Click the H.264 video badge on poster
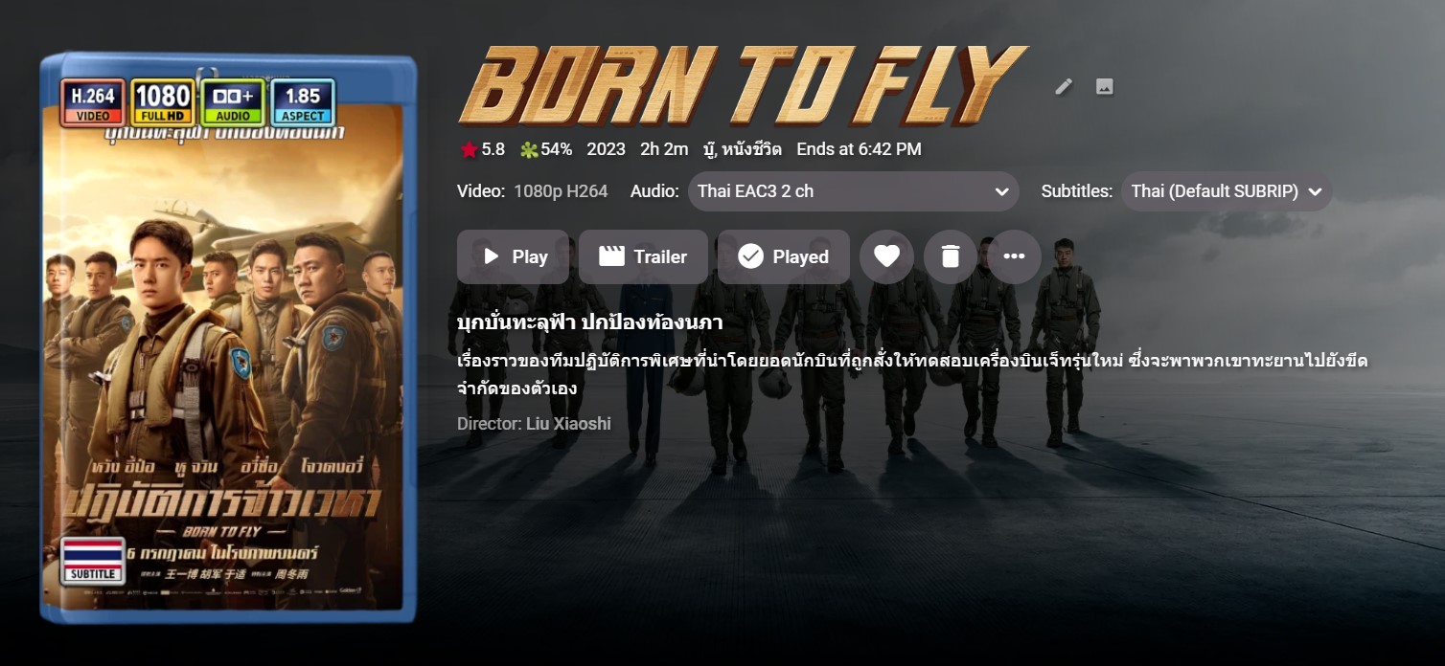1445x666 pixels. (x=93, y=102)
